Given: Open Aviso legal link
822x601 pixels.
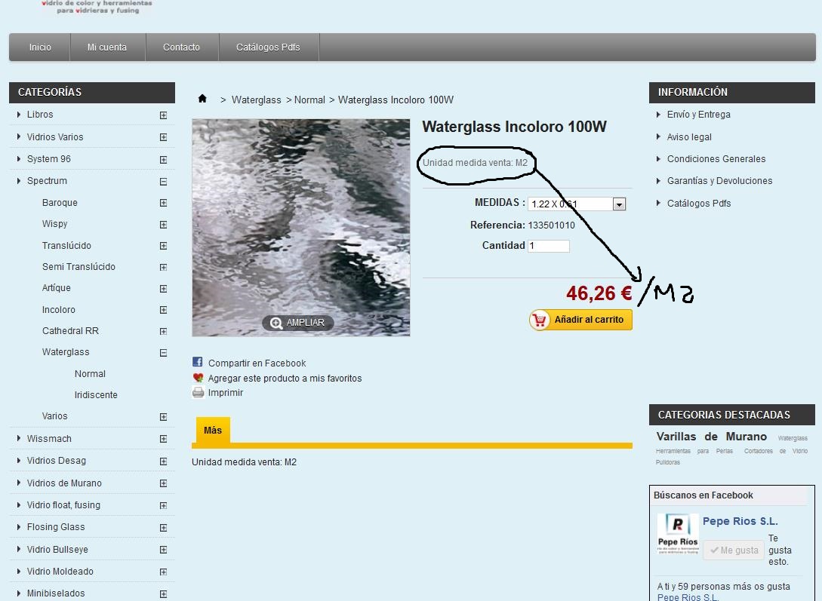Looking at the screenshot, I should click(689, 137).
